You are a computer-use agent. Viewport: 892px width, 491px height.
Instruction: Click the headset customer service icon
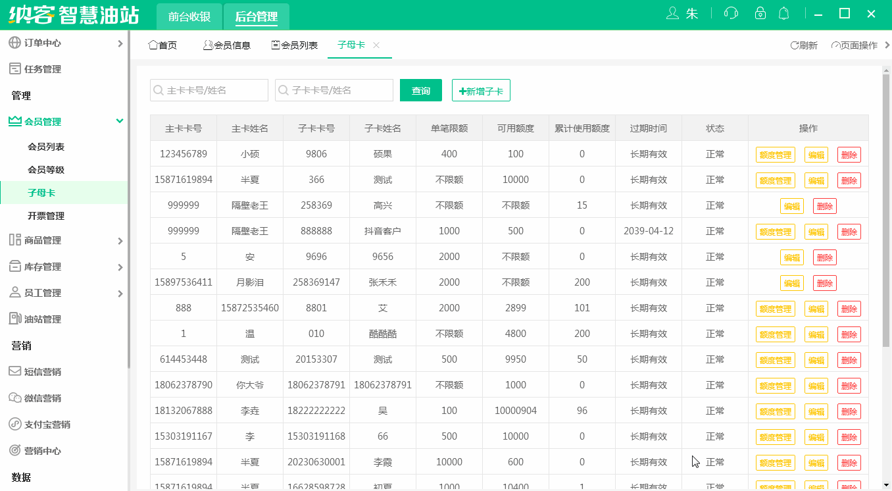[x=731, y=13]
